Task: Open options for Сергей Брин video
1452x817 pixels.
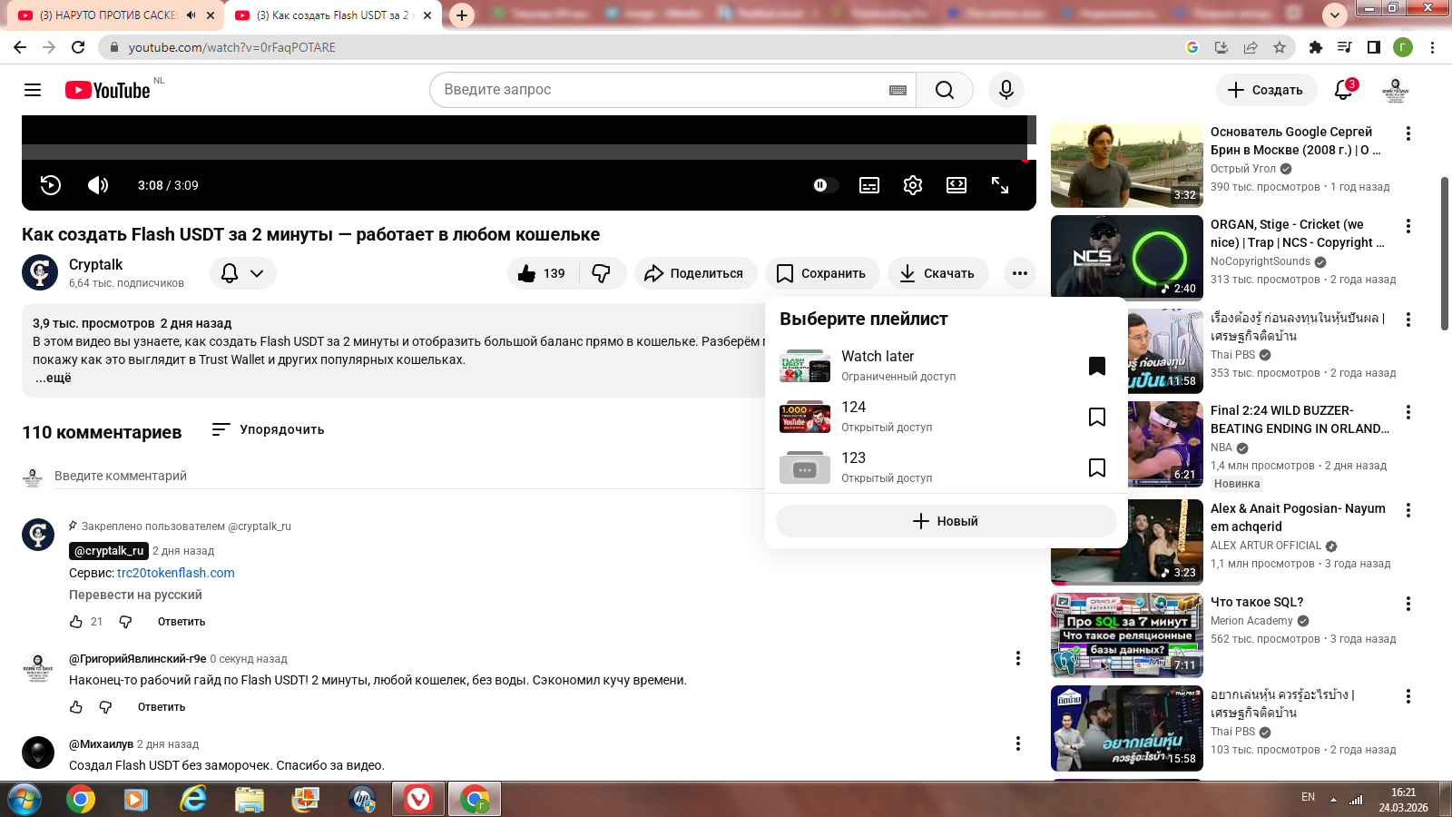Action: 1408,133
